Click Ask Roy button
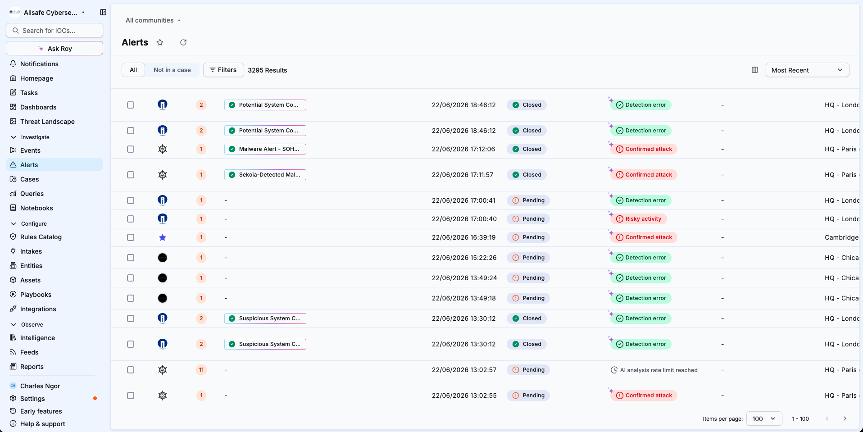Image resolution: width=863 pixels, height=432 pixels. [x=55, y=48]
